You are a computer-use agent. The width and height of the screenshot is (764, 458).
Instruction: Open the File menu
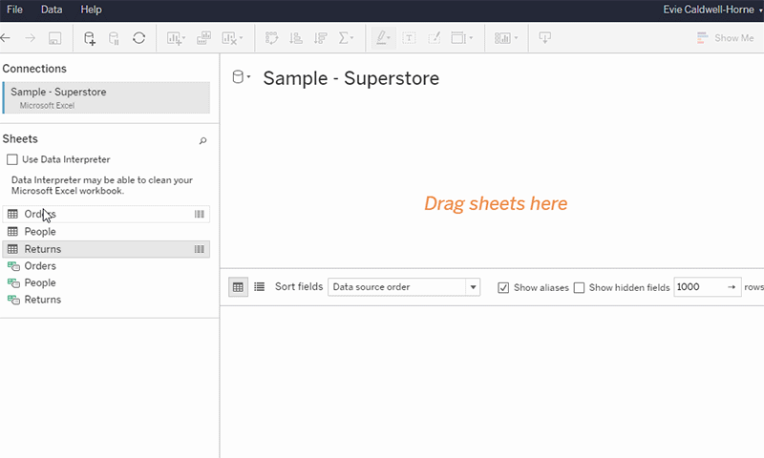[x=14, y=10]
